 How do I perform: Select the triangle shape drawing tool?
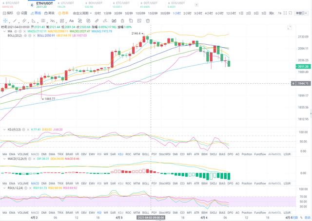[34, 20]
